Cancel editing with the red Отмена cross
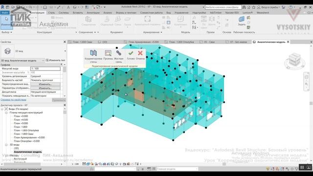313x176 pixels. pos(140,53)
